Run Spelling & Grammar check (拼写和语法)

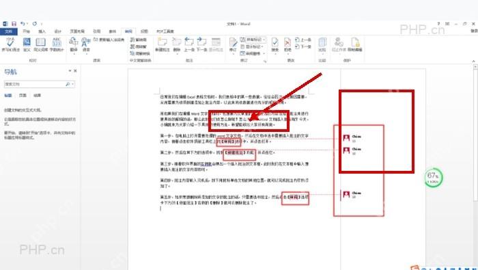11,44
